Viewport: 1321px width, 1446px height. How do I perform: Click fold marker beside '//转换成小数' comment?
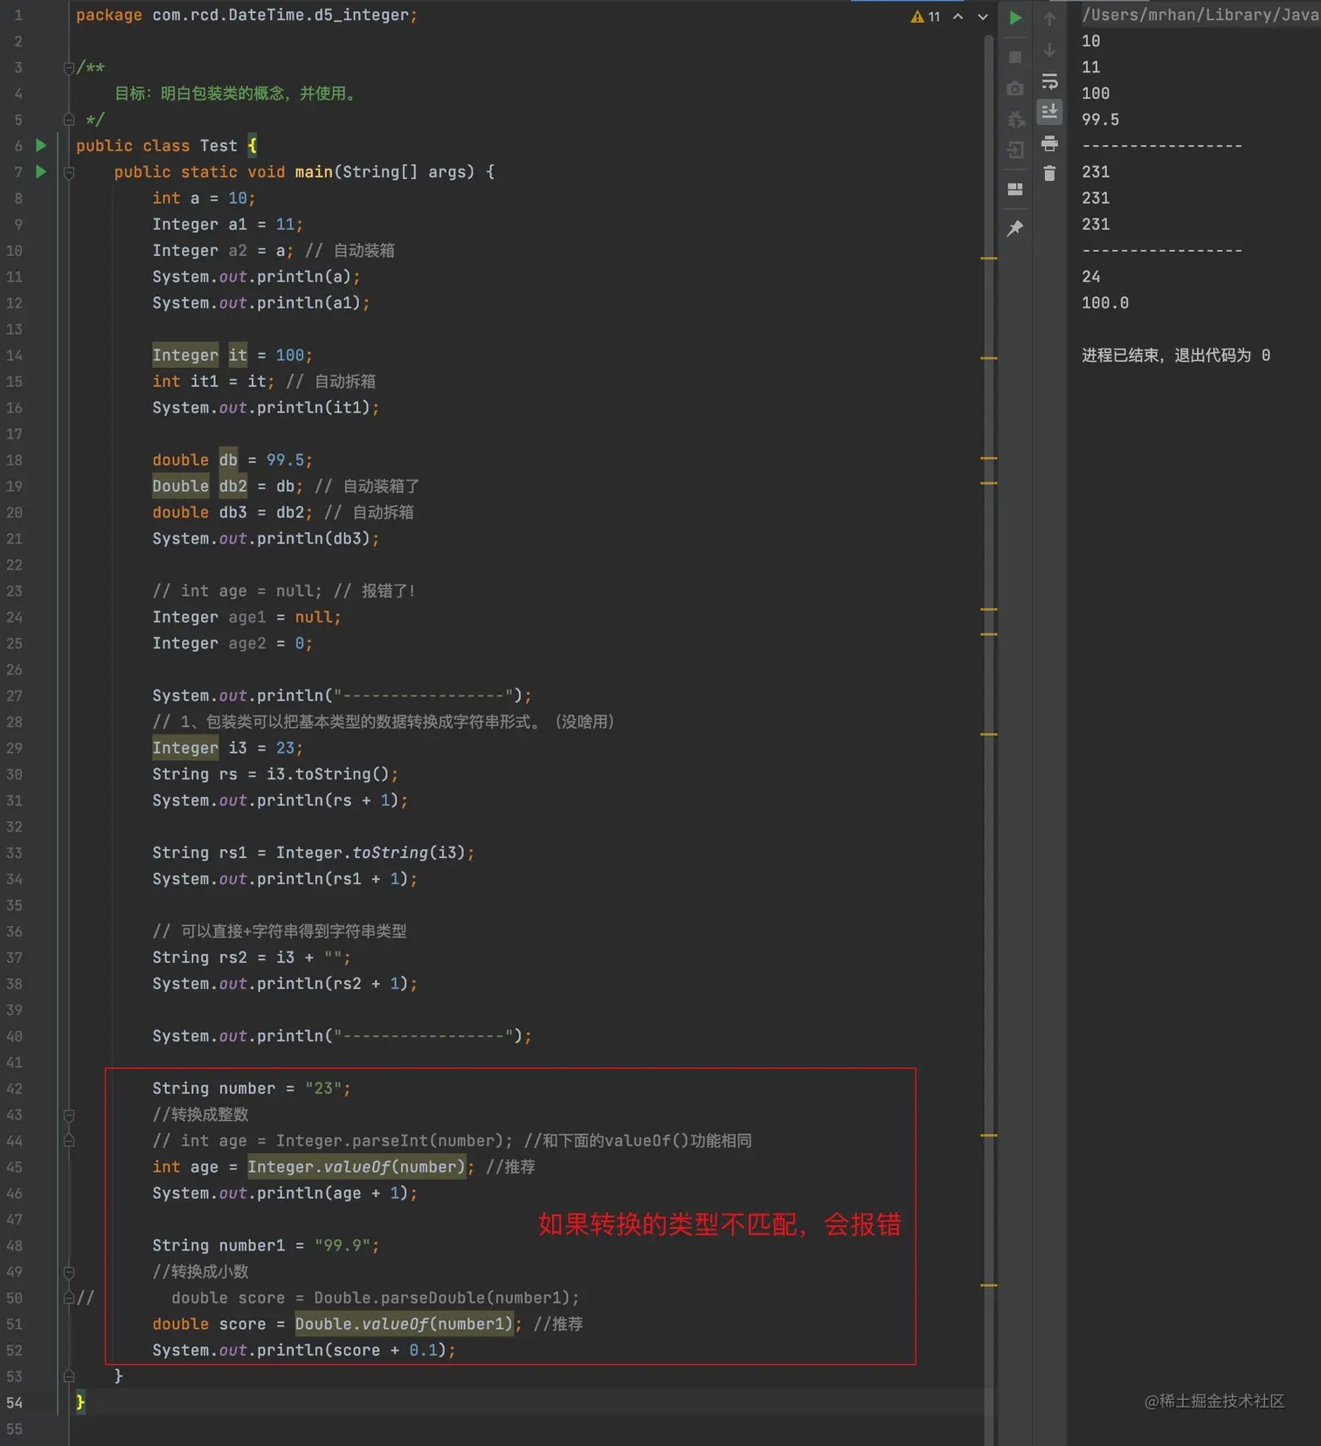(x=69, y=1272)
